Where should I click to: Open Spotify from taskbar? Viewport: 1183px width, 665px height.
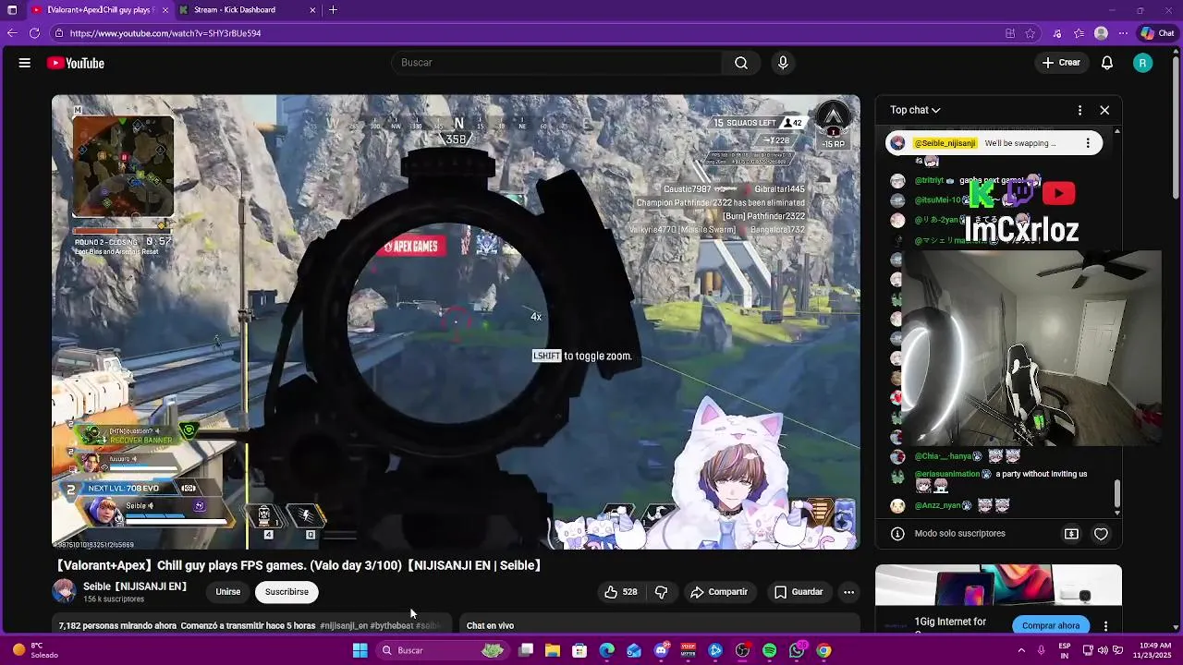(x=770, y=650)
